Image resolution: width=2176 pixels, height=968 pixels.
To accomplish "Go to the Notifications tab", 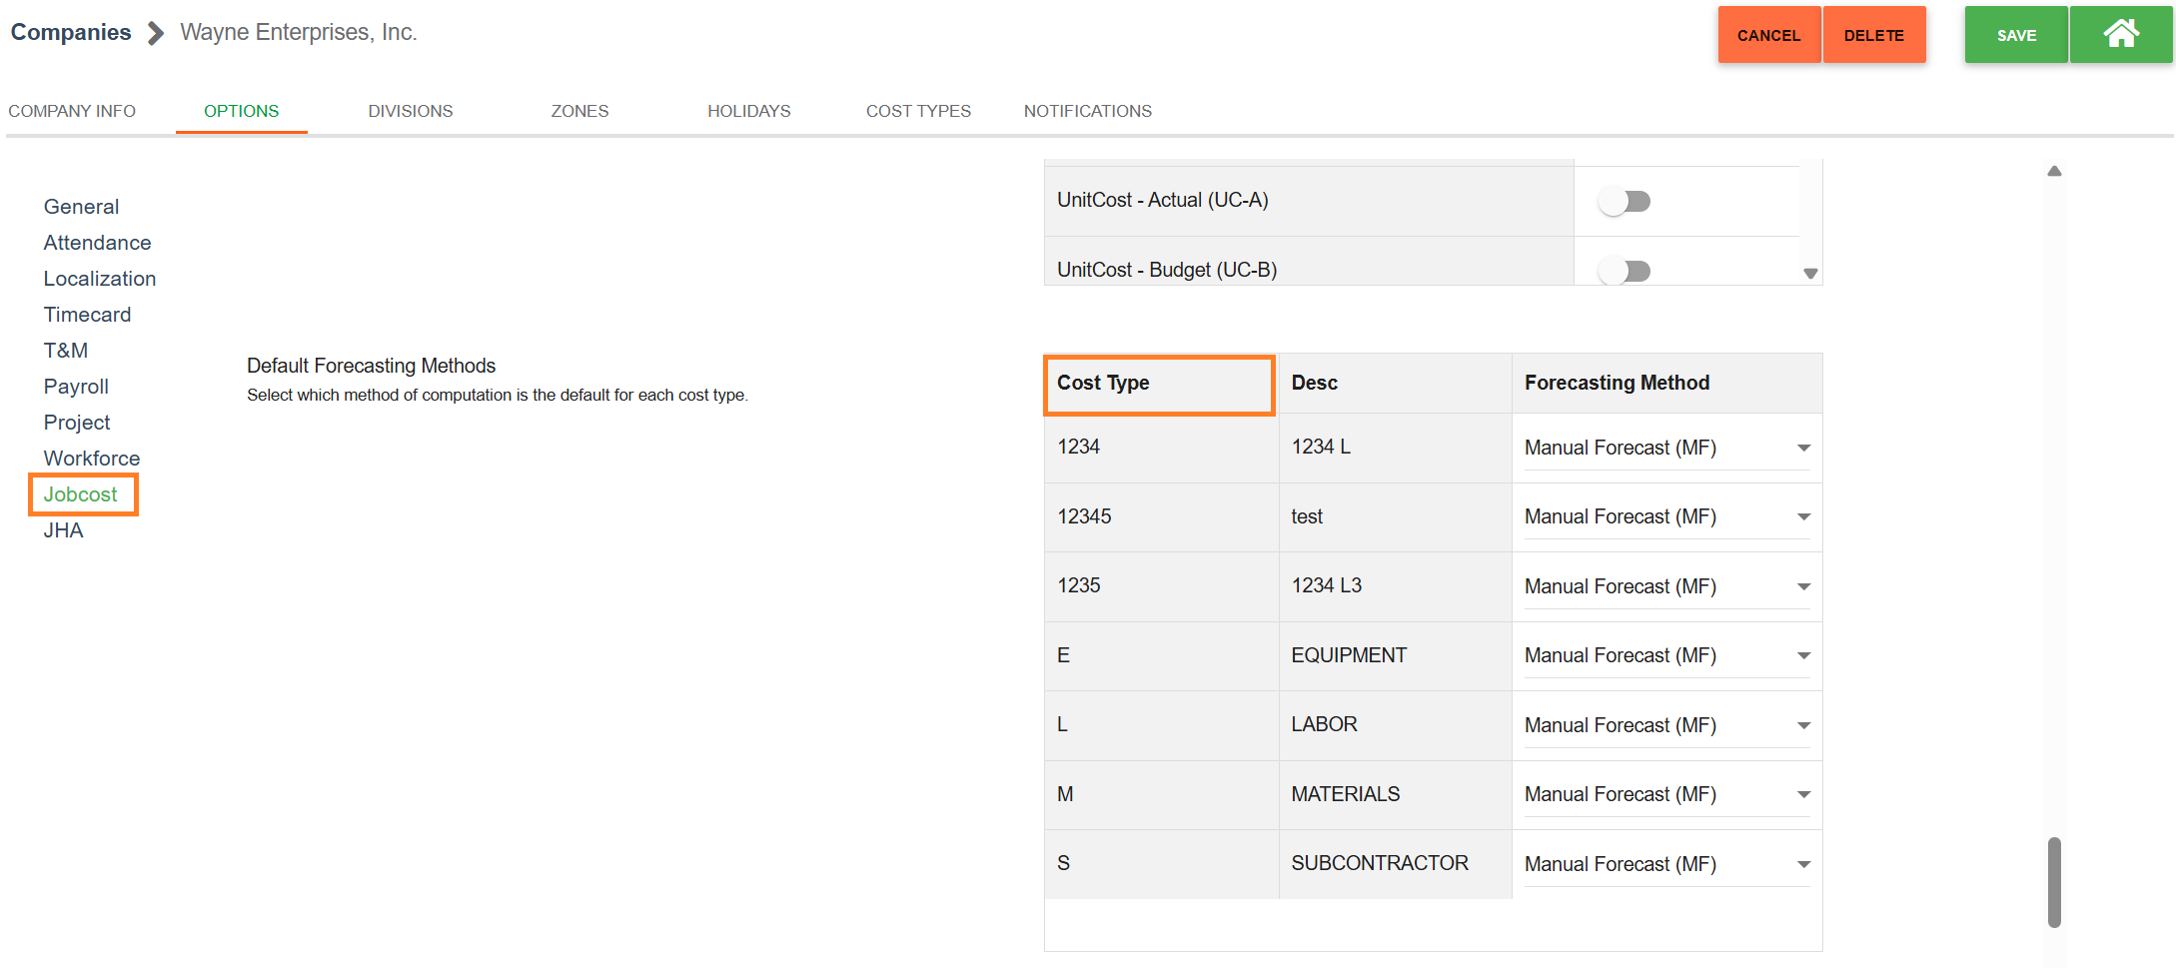I will point(1087,111).
